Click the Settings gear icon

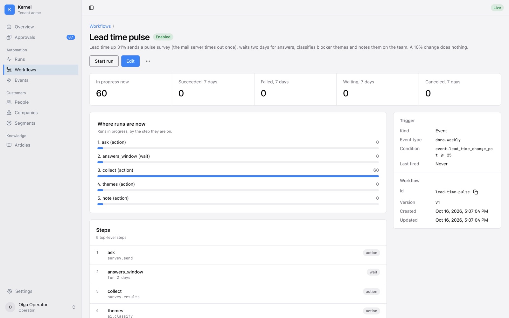(10, 291)
